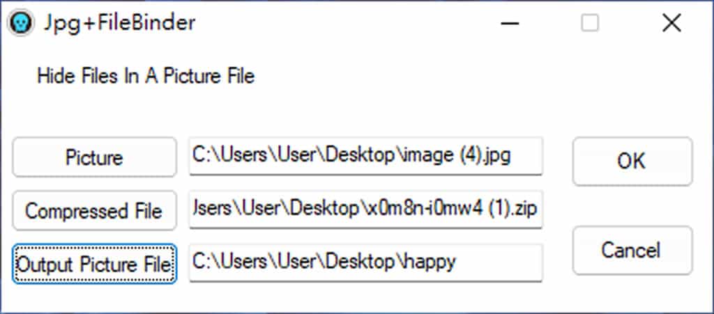Place cursor in the output picture path box
The height and width of the screenshot is (314, 714).
point(365,262)
